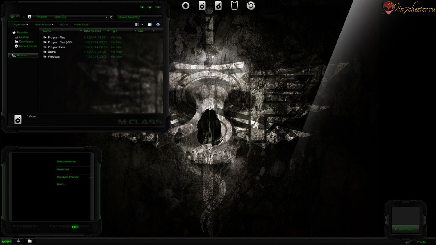Click the START button on the taskbar
The height and width of the screenshot is (245, 436).
(6, 242)
